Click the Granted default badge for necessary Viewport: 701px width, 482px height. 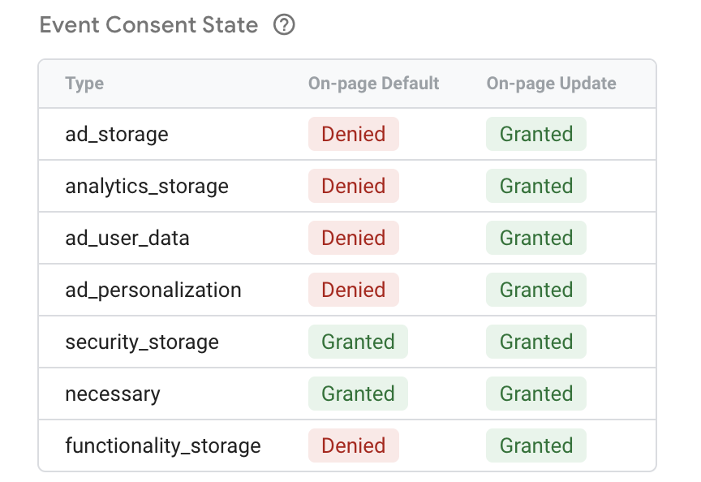(358, 394)
